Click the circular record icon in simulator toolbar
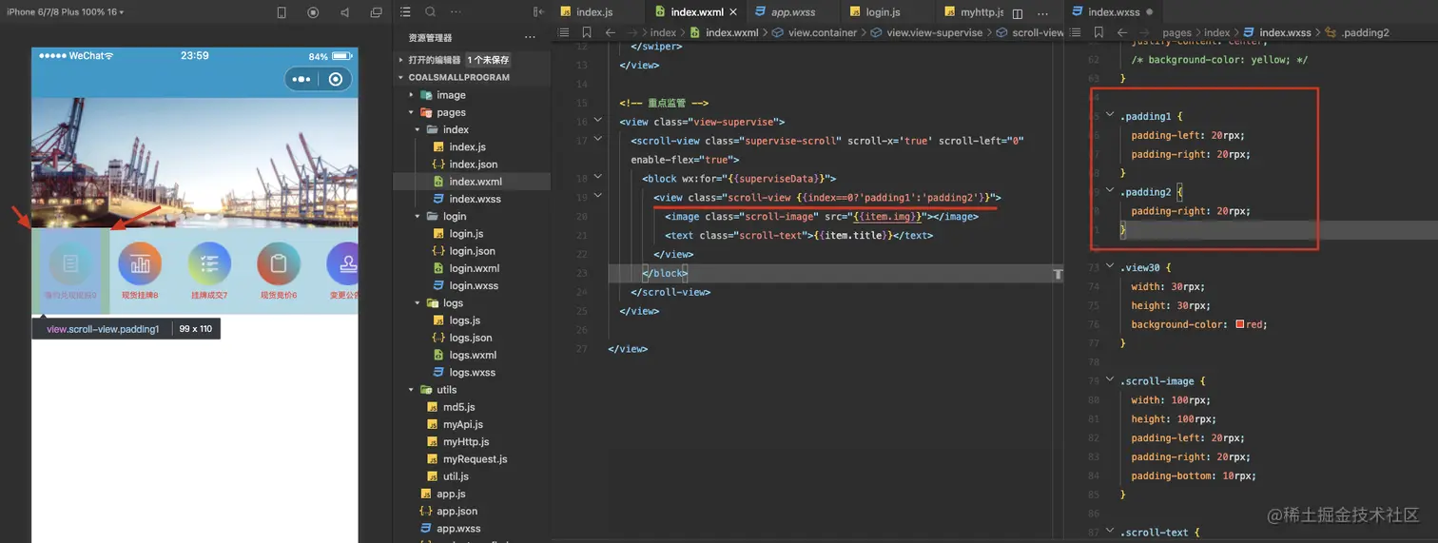This screenshot has width=1438, height=543. tap(313, 12)
